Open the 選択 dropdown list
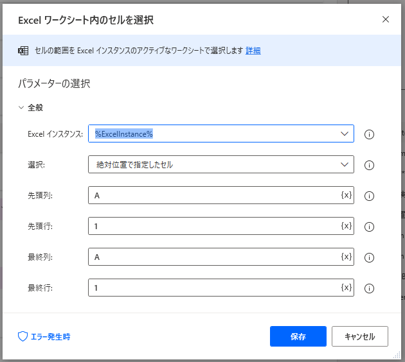Viewport: 405px width, 362px height. pos(343,164)
